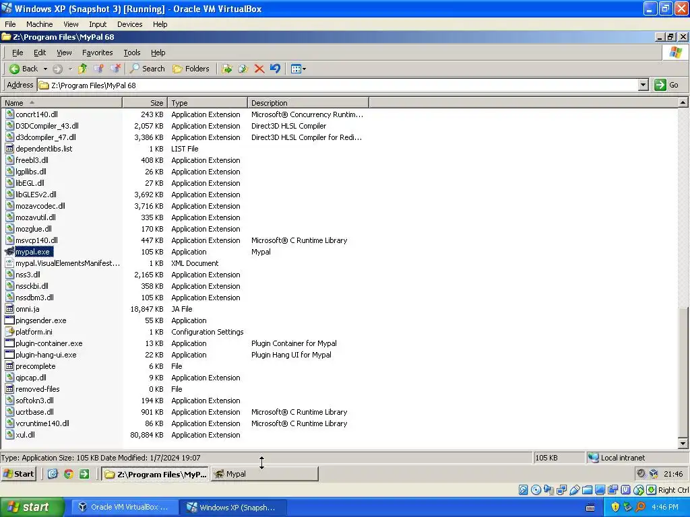Click the Up folder toolbar icon

tap(83, 69)
